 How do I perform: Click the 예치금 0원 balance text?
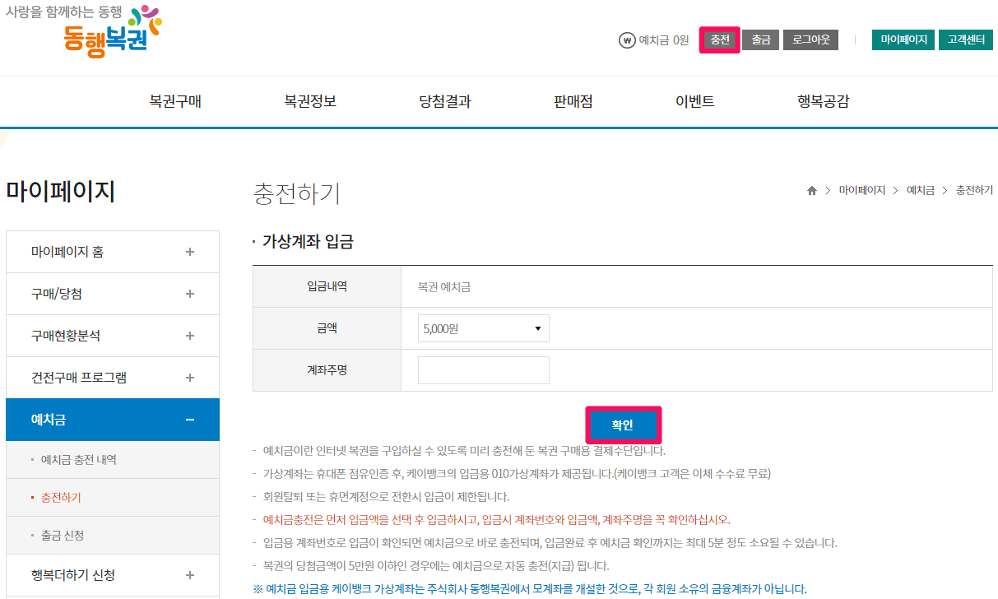tap(664, 39)
